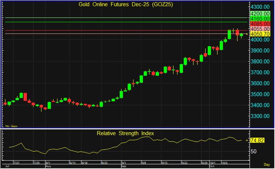
Task: Click the Relative Strength Index title
Action: [125, 133]
